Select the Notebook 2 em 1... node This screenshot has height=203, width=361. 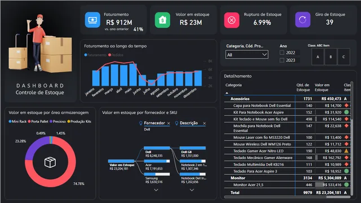pos(193,161)
